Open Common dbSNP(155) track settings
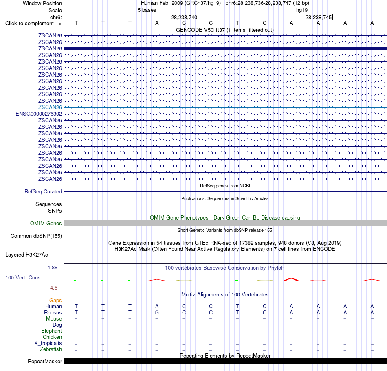 click(36, 236)
